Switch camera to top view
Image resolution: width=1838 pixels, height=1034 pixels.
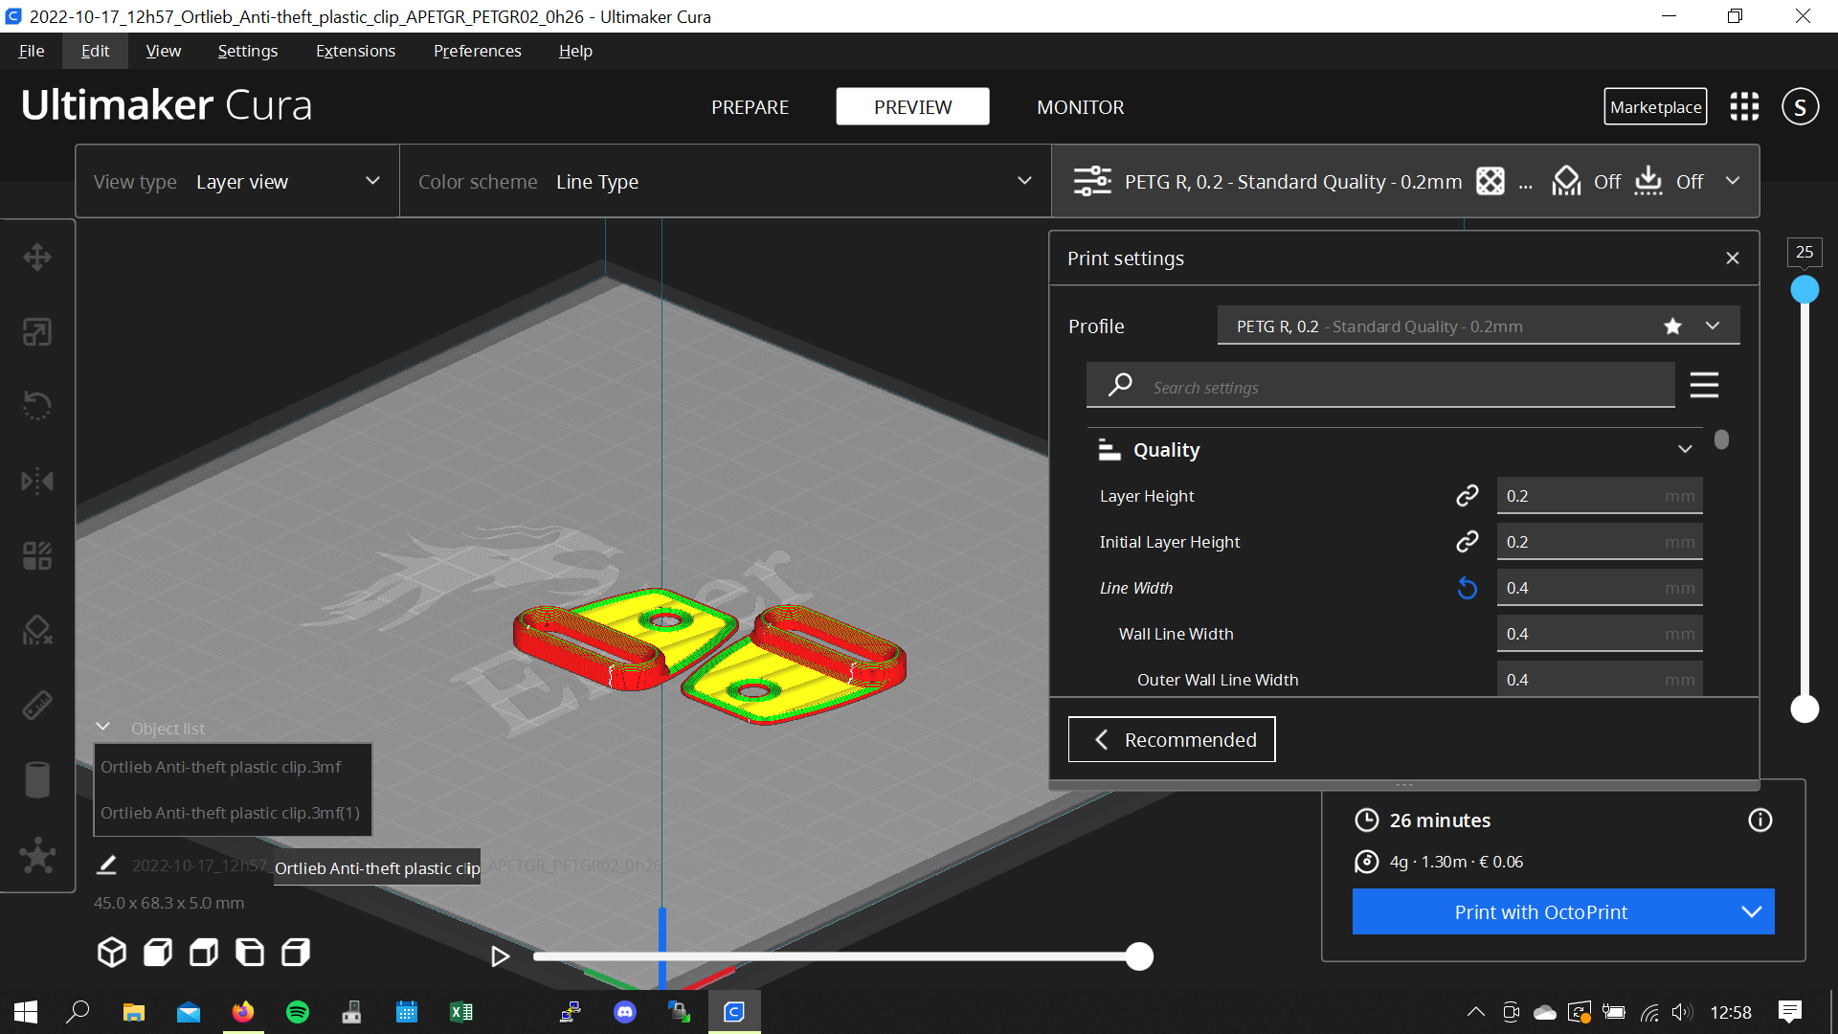[x=204, y=952]
